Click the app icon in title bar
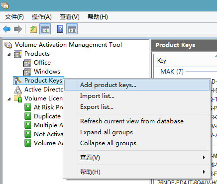217x184 pixels. coord(5,6)
